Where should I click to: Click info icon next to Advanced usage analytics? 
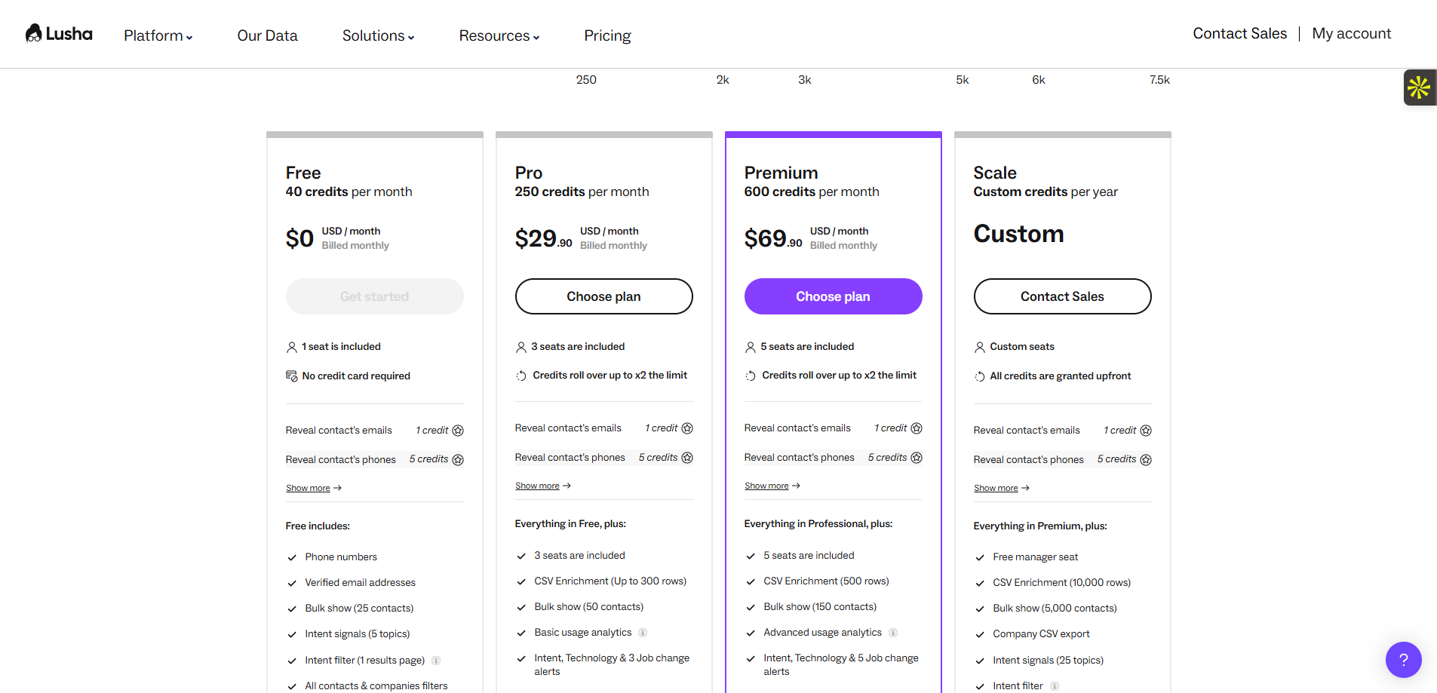pos(893,633)
